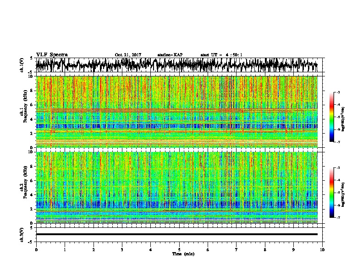Click the "Time (min)" axis label
The image size is (363, 280).
183,254
